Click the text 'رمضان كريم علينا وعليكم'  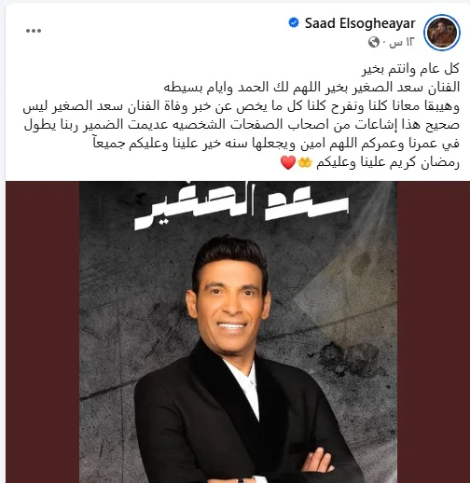(388, 162)
